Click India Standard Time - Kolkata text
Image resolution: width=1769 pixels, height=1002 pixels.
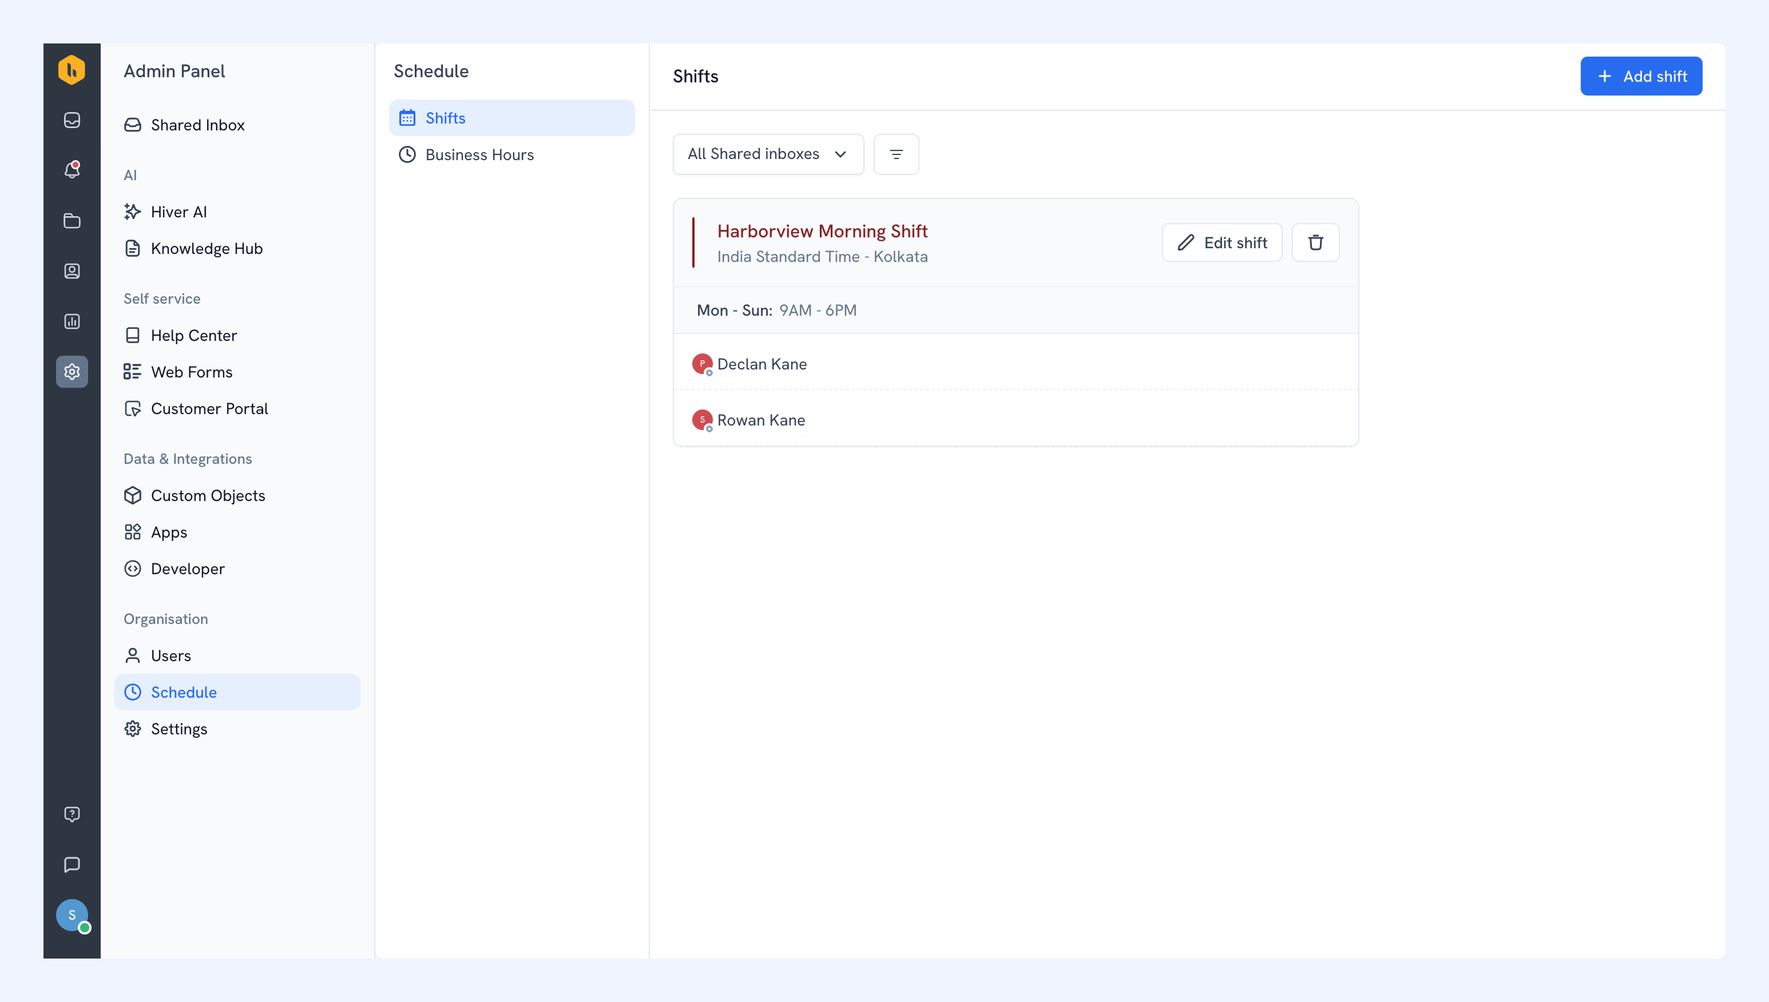(x=822, y=257)
